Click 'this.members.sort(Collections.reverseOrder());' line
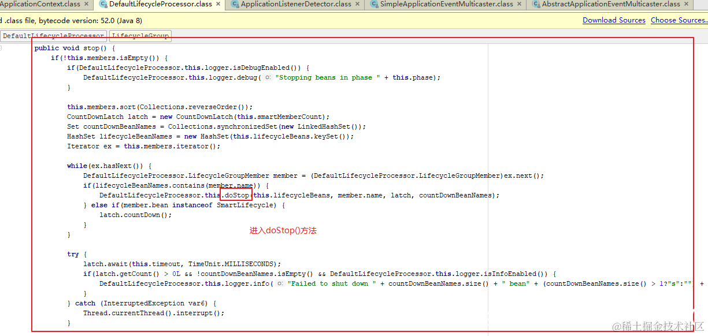This screenshot has height=336, width=708. (160, 107)
